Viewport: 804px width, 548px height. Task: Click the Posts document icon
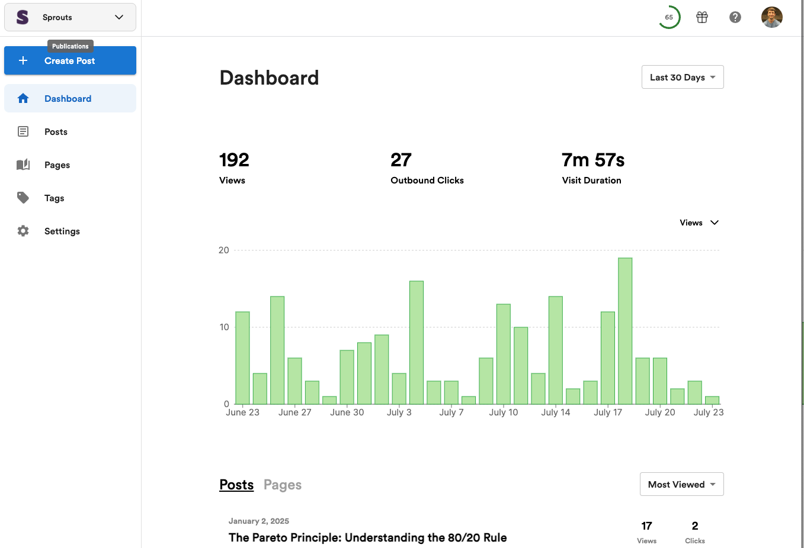pos(23,131)
